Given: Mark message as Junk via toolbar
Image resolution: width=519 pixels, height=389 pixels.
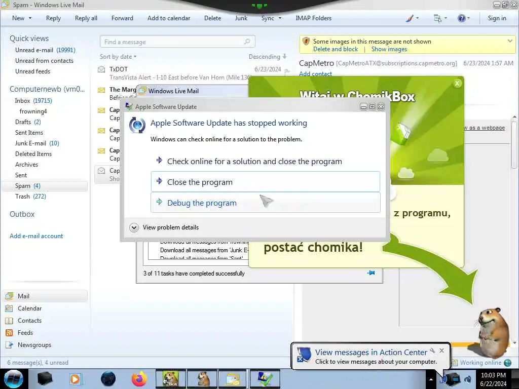Looking at the screenshot, I should point(241,18).
